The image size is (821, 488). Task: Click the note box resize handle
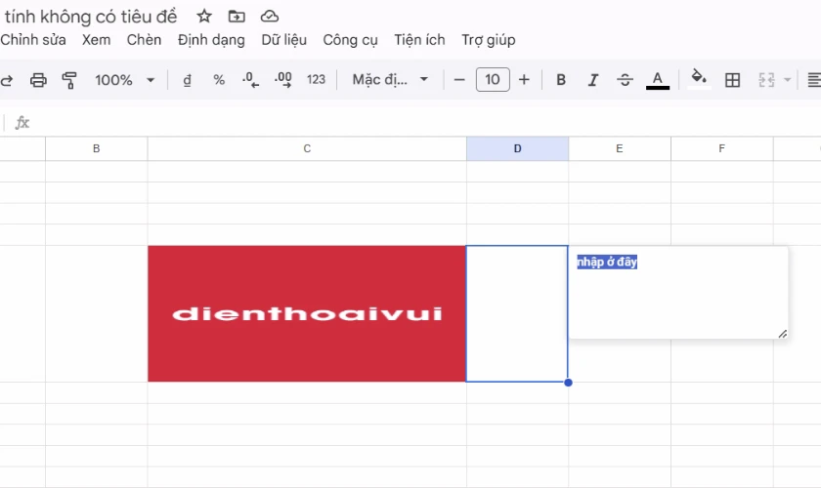tap(782, 334)
